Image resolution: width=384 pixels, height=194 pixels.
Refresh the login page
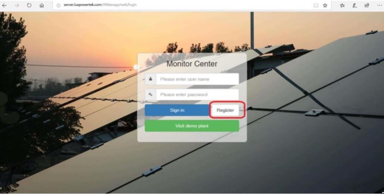tap(29, 5)
